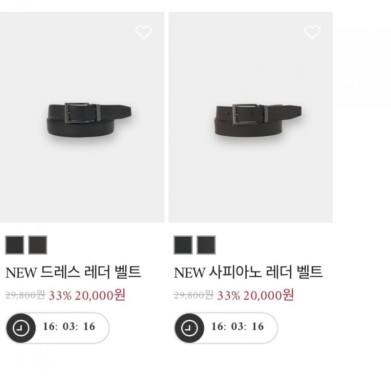Image resolution: width=391 pixels, height=376 pixels.
Task: Click 33% 20,000원 price of 사피아노 레더 벨트
Action: [x=255, y=295]
